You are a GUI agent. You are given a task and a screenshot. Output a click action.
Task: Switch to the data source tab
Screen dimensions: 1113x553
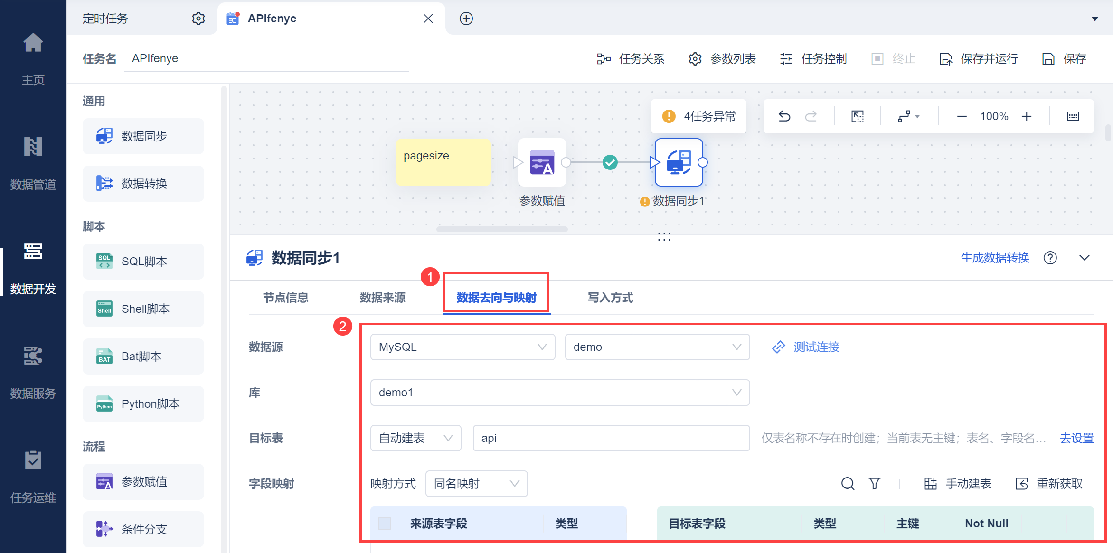tap(382, 298)
